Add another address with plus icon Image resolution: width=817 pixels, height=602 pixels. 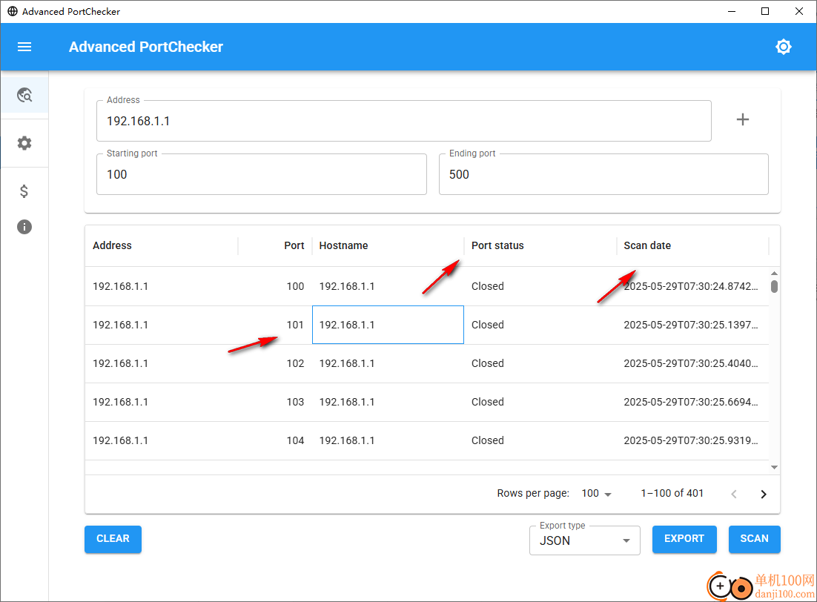pos(742,119)
